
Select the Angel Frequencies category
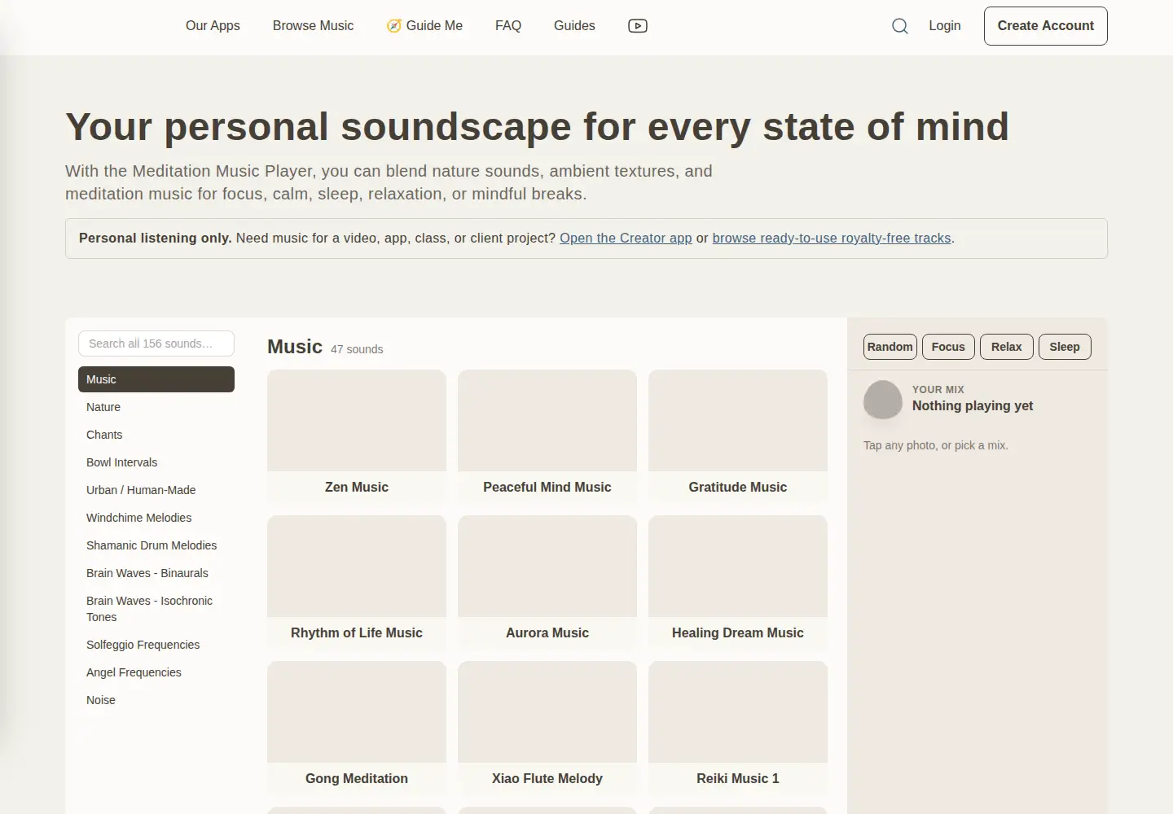(156, 672)
